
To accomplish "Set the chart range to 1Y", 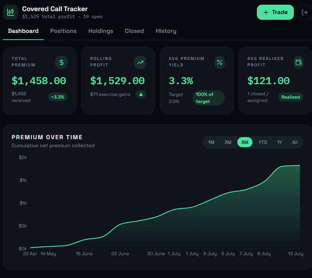I will [280, 142].
